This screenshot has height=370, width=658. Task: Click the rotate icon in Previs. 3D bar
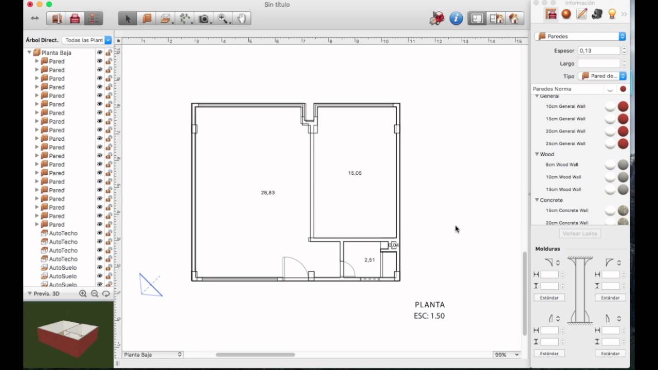coord(106,293)
